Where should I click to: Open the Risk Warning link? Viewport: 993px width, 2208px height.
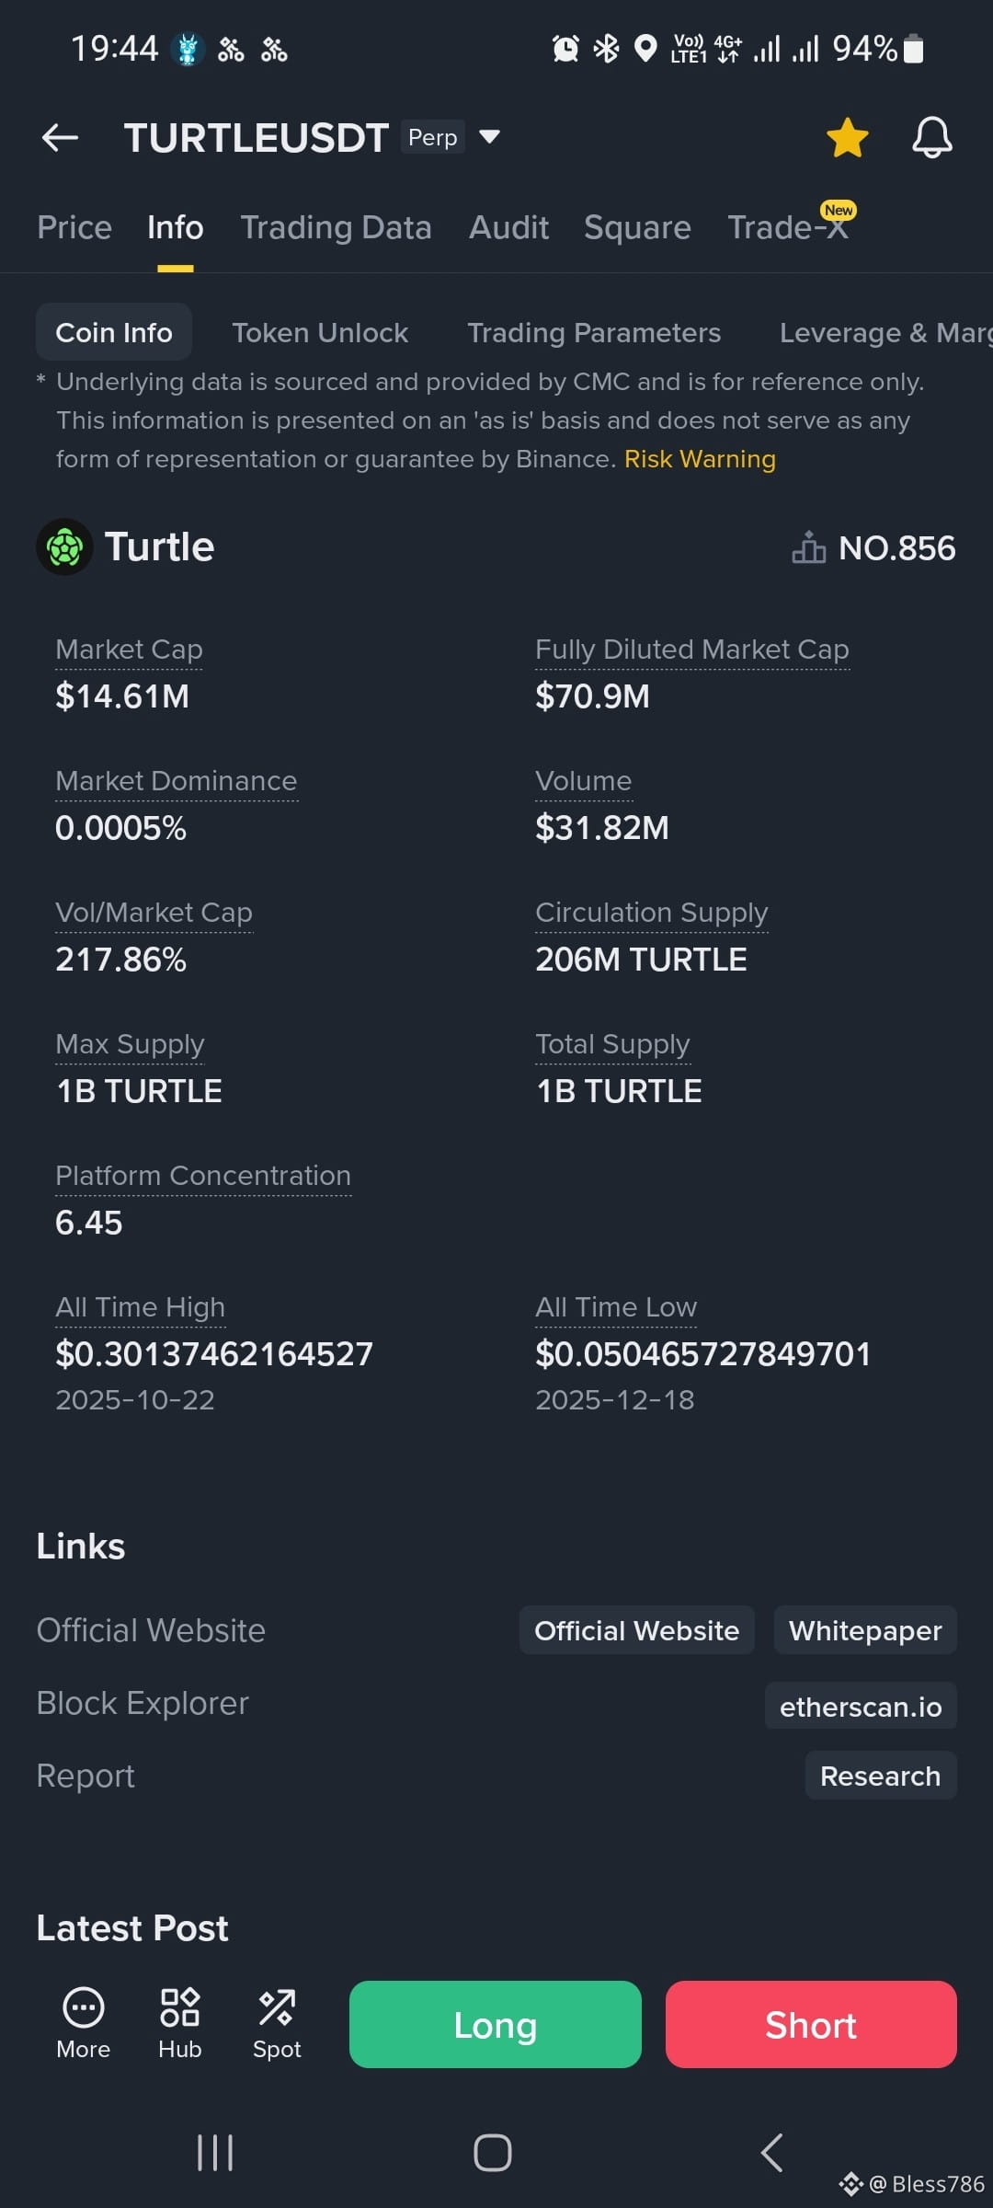pos(700,459)
